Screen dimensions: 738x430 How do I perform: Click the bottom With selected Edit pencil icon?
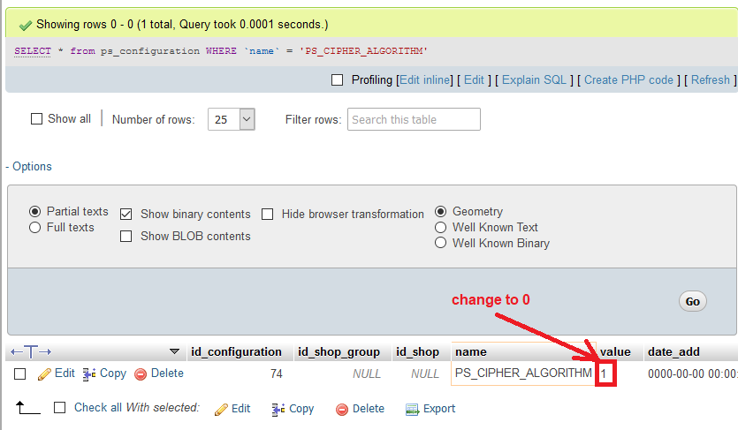point(221,410)
